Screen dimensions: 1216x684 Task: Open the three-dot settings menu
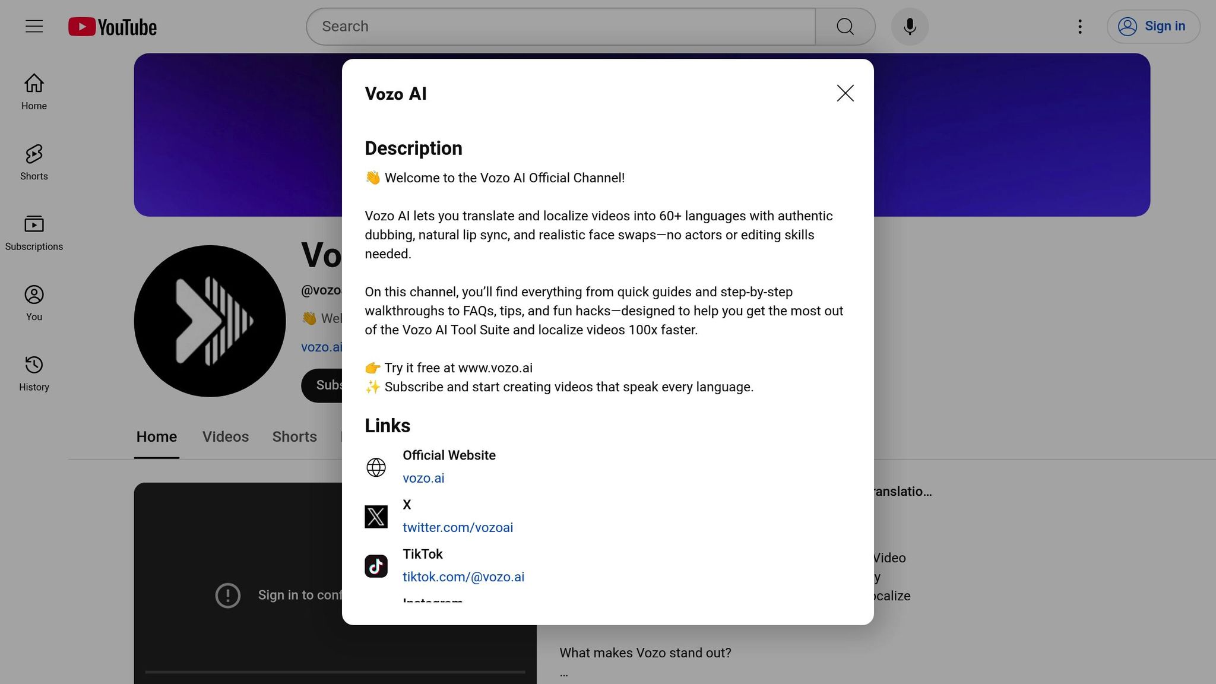[1079, 26]
